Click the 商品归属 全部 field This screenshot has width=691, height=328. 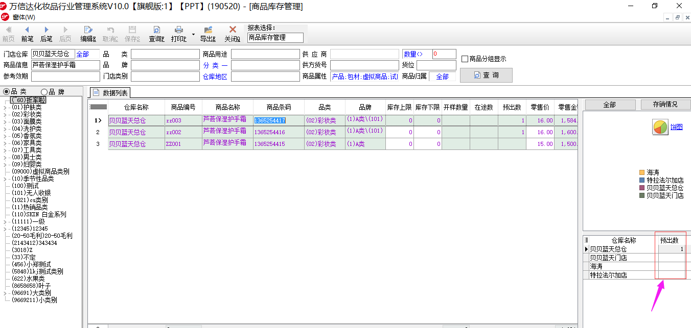[x=443, y=77]
